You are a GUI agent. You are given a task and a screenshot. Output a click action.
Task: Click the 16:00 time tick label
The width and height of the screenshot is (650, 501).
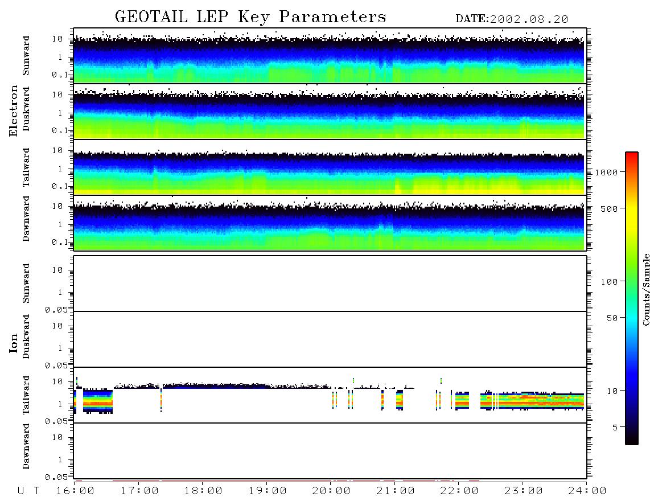click(76, 491)
